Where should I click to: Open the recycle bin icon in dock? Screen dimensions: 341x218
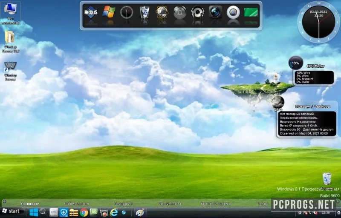pyautogui.click(x=144, y=12)
